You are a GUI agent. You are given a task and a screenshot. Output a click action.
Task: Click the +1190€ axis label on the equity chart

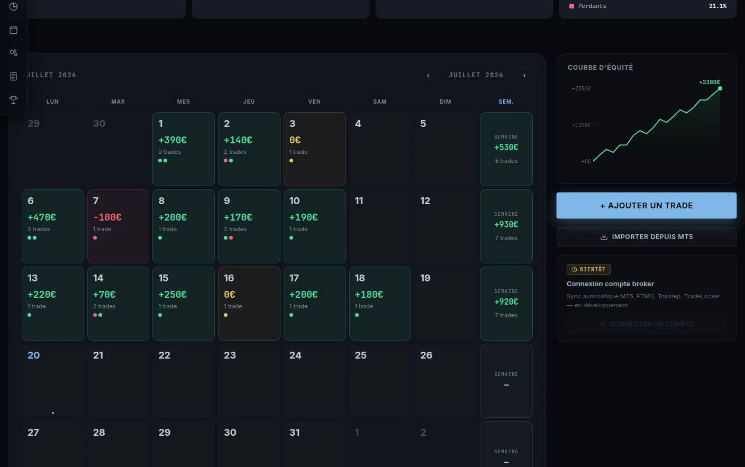coord(582,125)
